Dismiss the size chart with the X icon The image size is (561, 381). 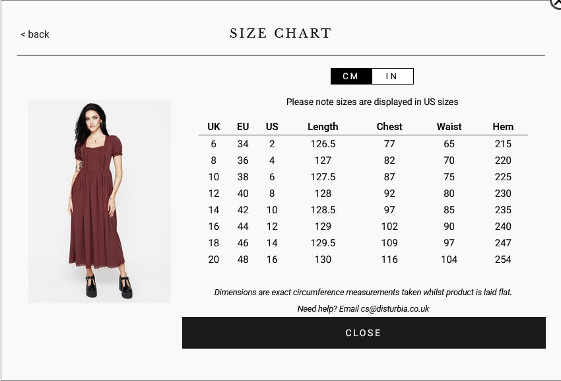point(556,3)
